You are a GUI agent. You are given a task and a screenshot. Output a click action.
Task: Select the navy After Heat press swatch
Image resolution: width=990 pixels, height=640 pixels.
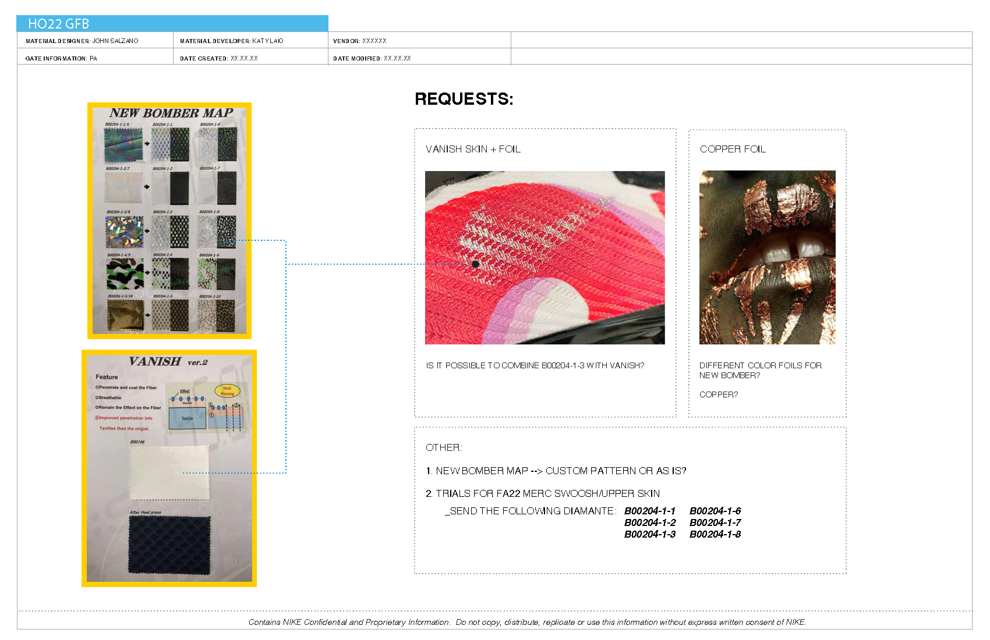[169, 545]
